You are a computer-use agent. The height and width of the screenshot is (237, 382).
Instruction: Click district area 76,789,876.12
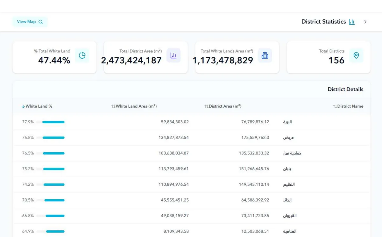[x=255, y=122]
